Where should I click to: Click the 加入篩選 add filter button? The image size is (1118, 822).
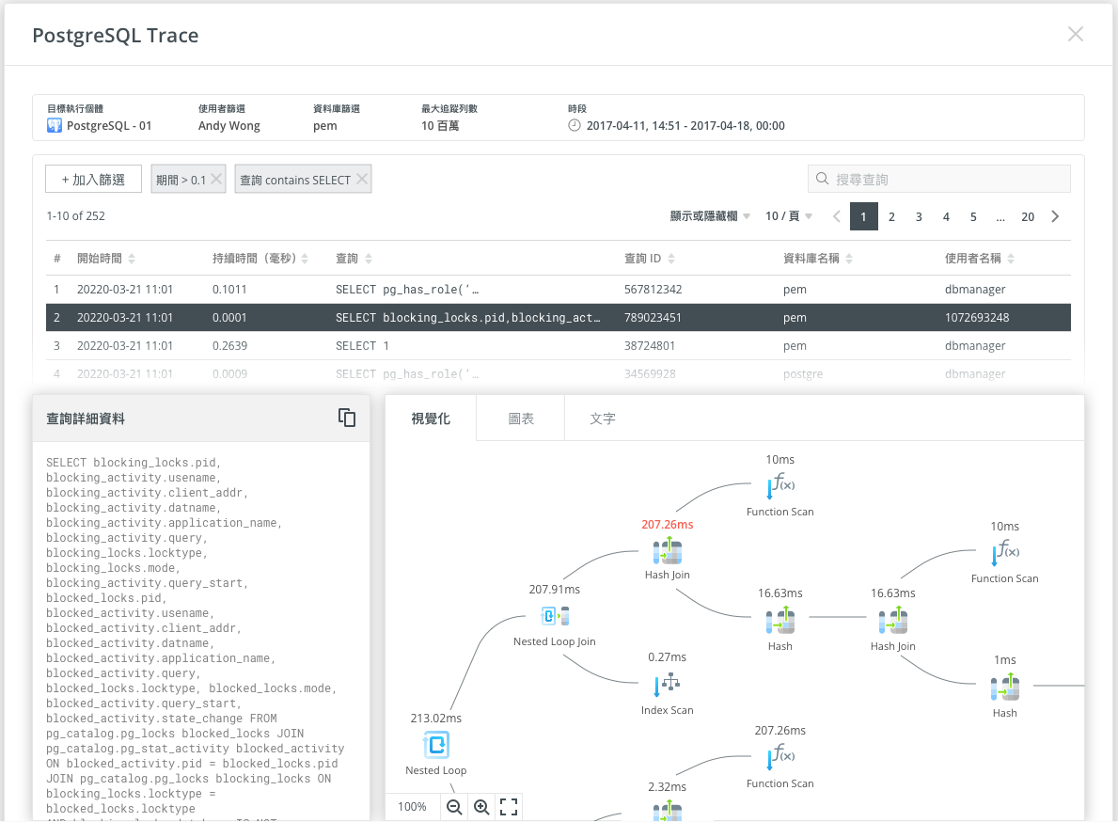click(x=92, y=177)
